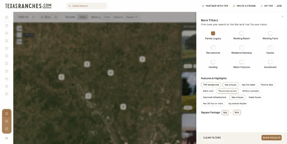Click the TexasRanches.com logo
Screen dimensions: 287x144
pos(28,6)
